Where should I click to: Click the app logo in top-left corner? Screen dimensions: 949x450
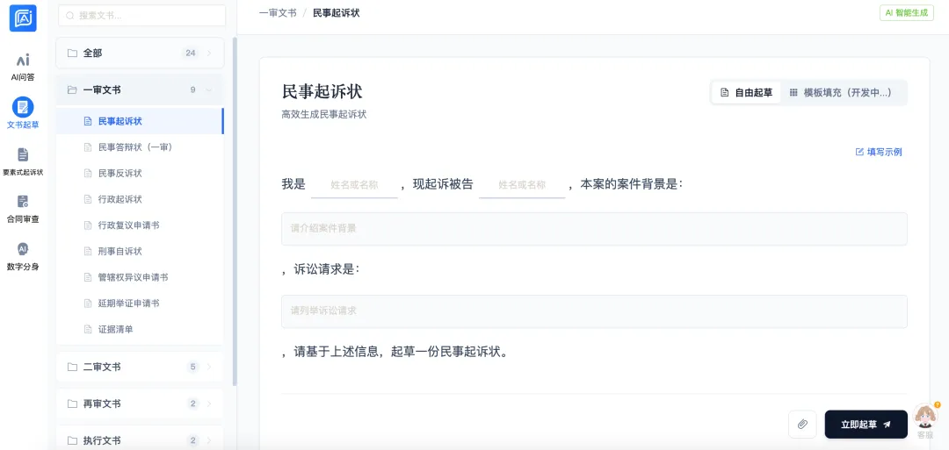pyautogui.click(x=23, y=17)
